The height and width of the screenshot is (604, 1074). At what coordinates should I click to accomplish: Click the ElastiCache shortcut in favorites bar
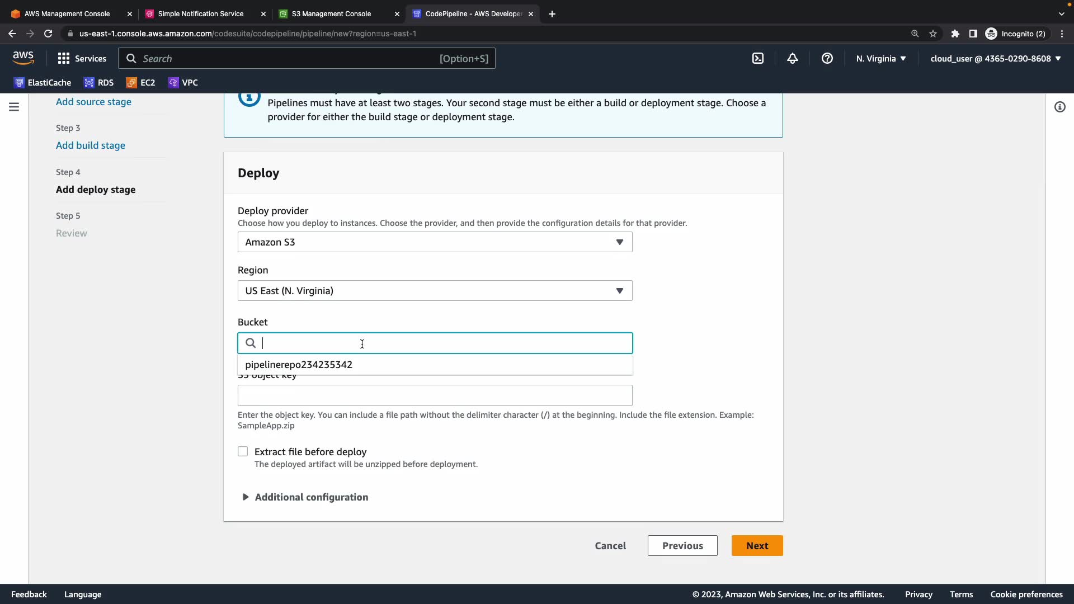point(43,83)
